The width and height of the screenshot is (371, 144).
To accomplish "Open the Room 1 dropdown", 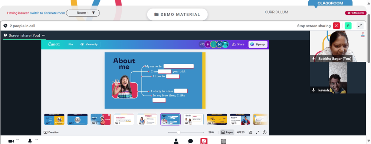I will click(x=83, y=13).
